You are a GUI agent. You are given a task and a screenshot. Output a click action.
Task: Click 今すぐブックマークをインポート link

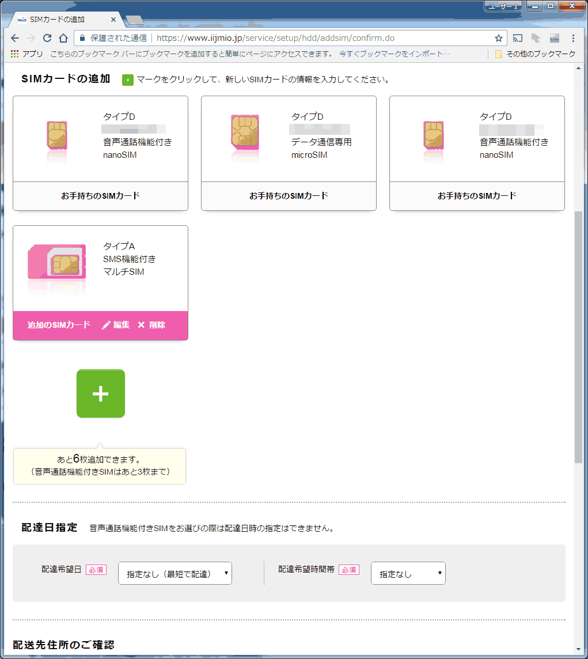pos(394,54)
